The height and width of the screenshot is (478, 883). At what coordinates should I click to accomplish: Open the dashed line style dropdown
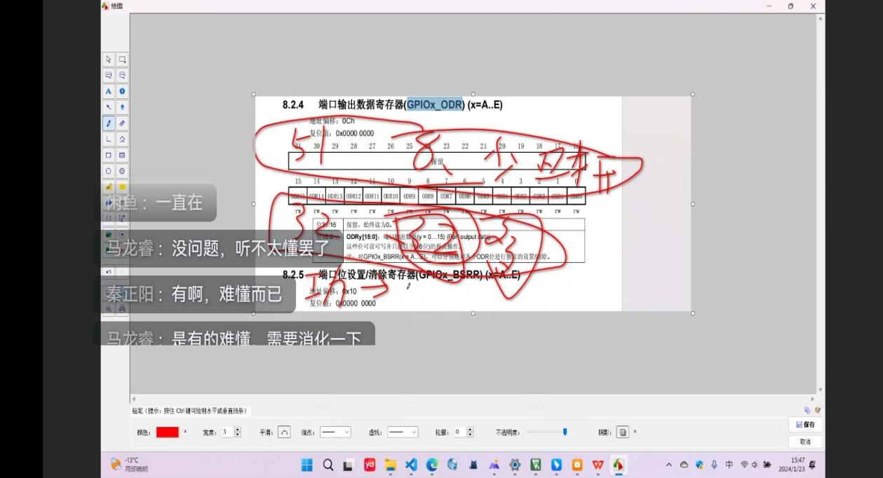[x=403, y=432]
